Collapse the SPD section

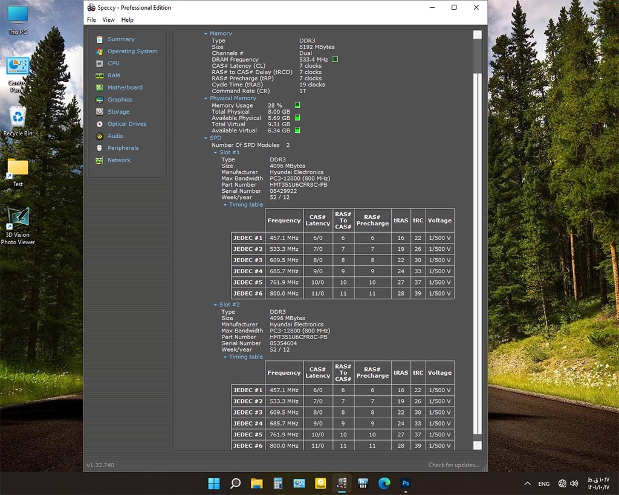(206, 138)
